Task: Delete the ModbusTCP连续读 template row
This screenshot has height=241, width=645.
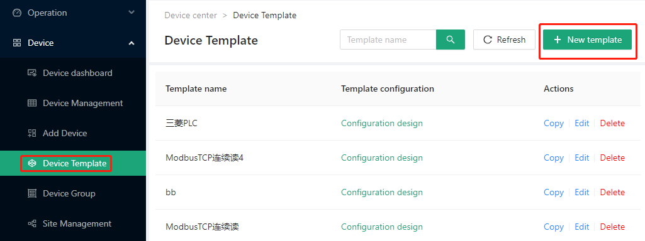Action: [x=612, y=227]
